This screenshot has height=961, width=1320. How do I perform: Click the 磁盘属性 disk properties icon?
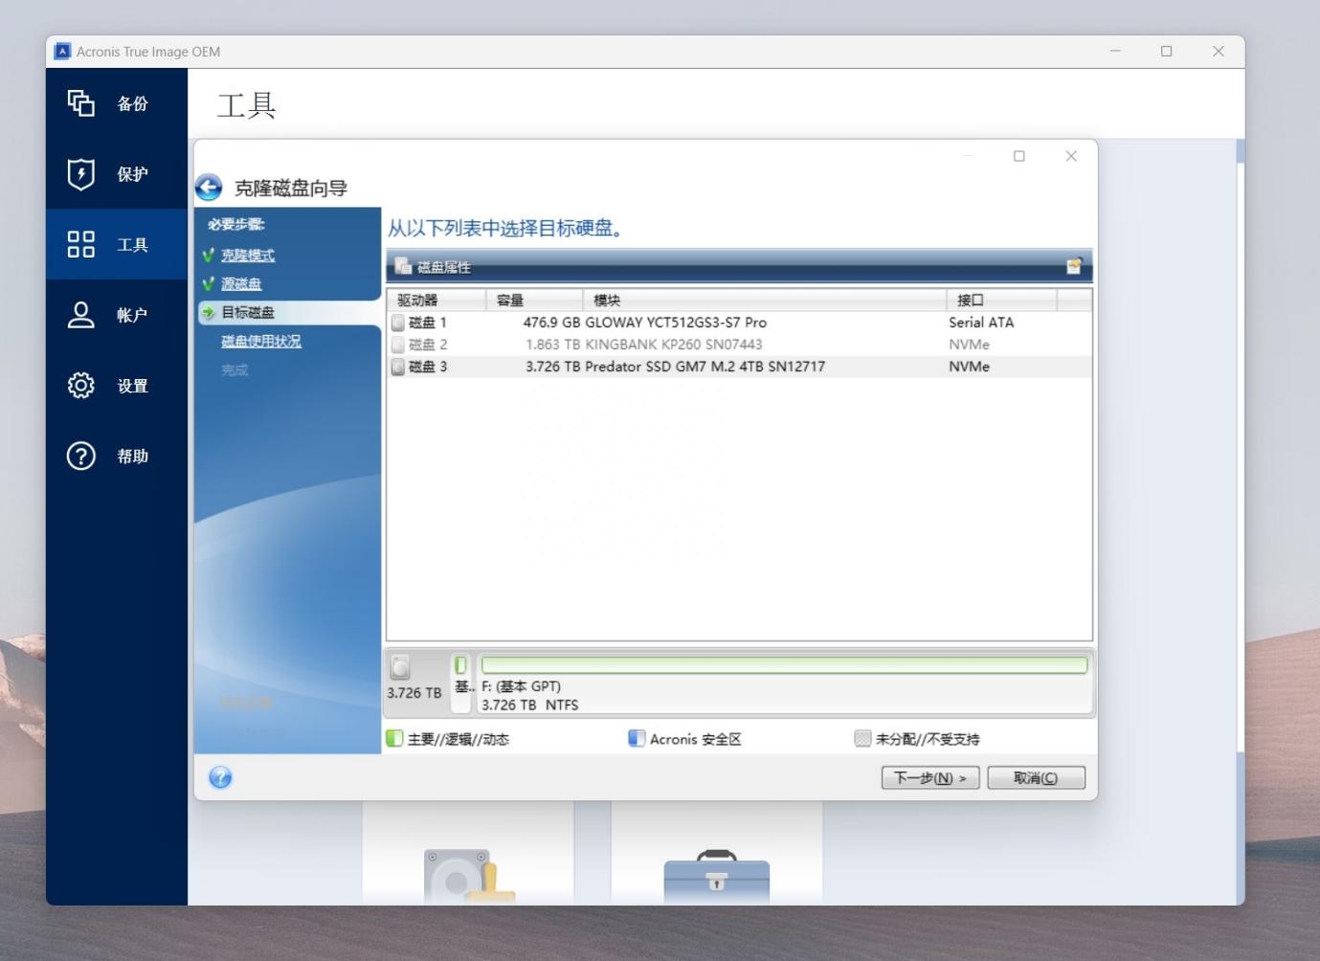click(403, 266)
